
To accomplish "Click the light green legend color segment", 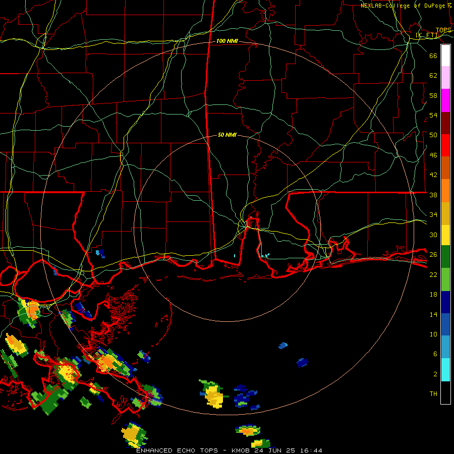I will (x=445, y=279).
